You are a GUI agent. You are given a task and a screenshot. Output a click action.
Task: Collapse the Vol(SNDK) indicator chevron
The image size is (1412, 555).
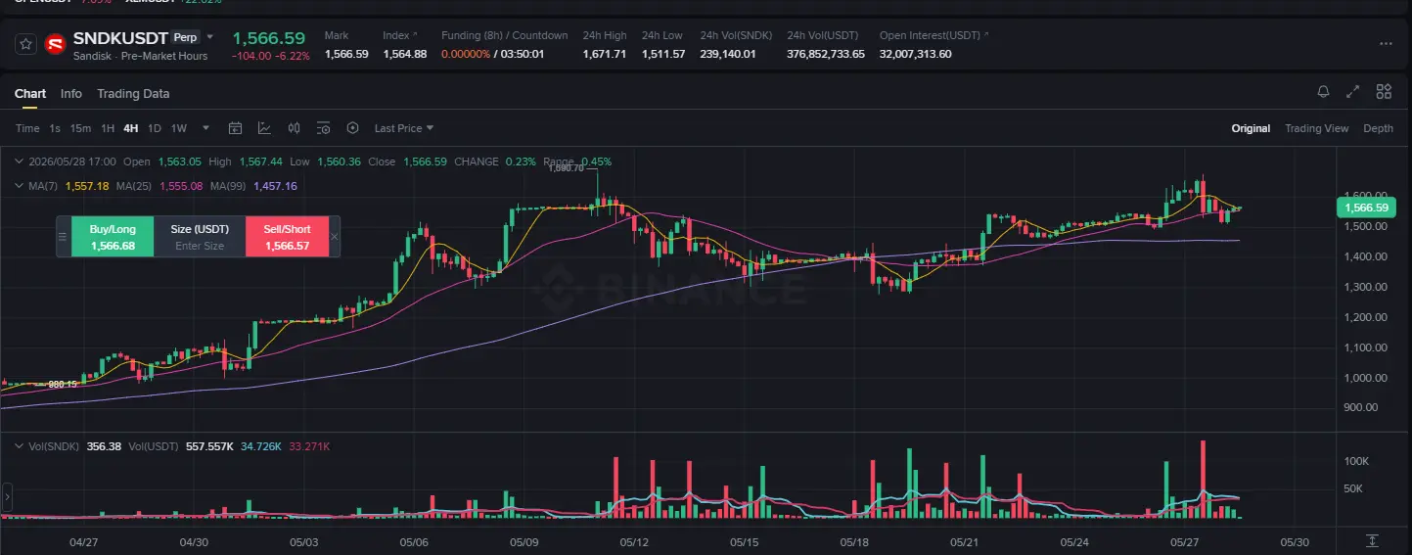click(20, 446)
